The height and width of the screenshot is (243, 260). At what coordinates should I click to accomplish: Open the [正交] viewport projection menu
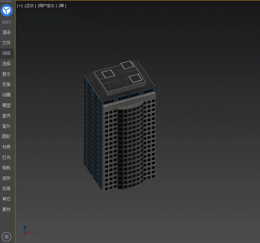tap(30, 6)
